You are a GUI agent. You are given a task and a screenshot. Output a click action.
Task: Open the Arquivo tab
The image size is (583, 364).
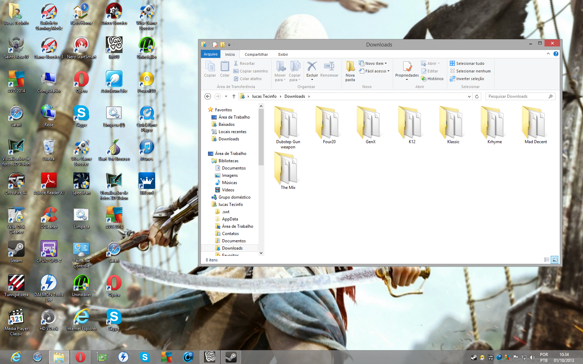click(x=211, y=54)
